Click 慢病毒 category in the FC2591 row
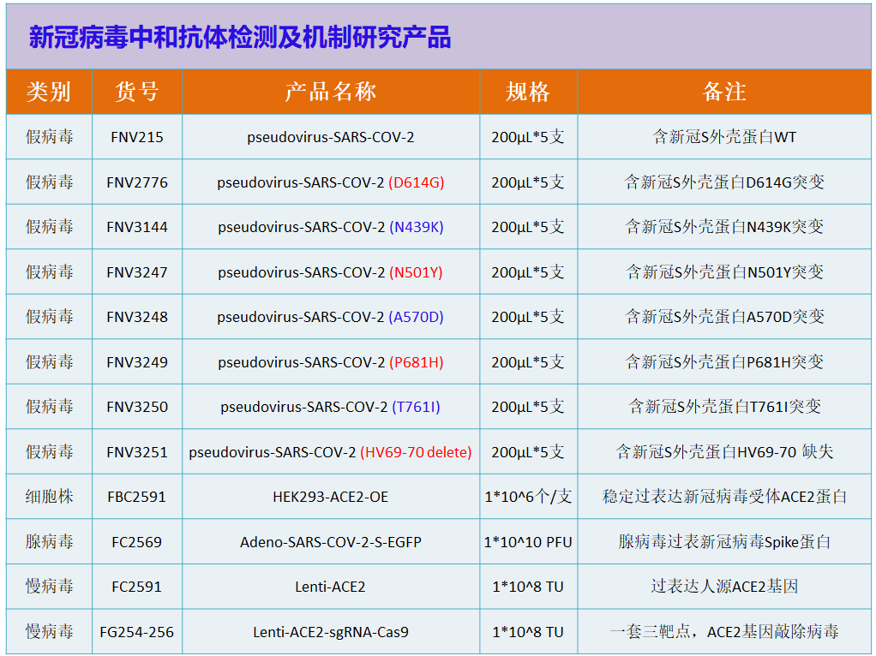This screenshot has width=876, height=656. point(49,587)
